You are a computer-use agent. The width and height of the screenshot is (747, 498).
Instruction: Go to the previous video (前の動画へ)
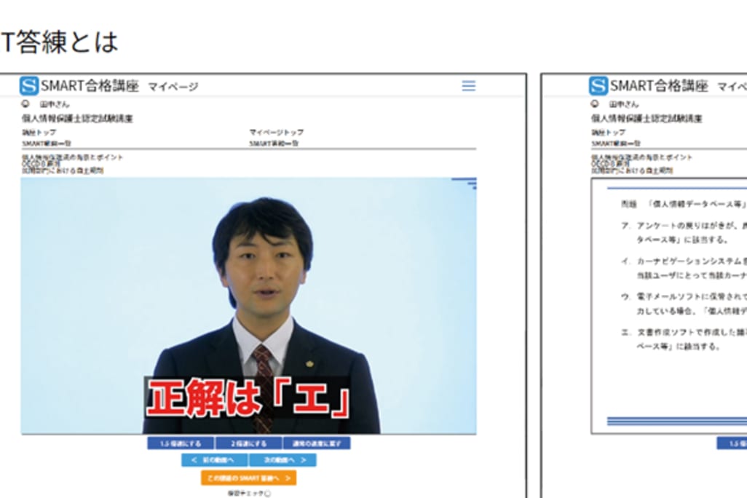click(215, 460)
